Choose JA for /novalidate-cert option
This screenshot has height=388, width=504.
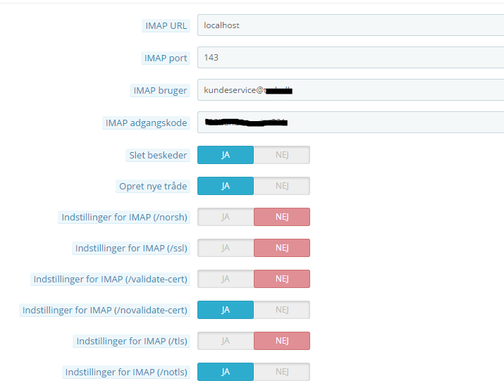[x=226, y=310]
